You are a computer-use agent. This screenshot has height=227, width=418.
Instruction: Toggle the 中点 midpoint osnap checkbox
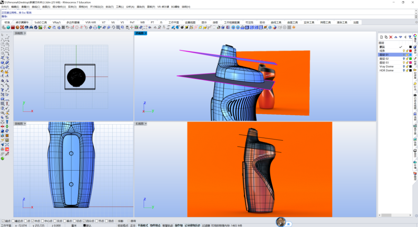(x=33, y=221)
